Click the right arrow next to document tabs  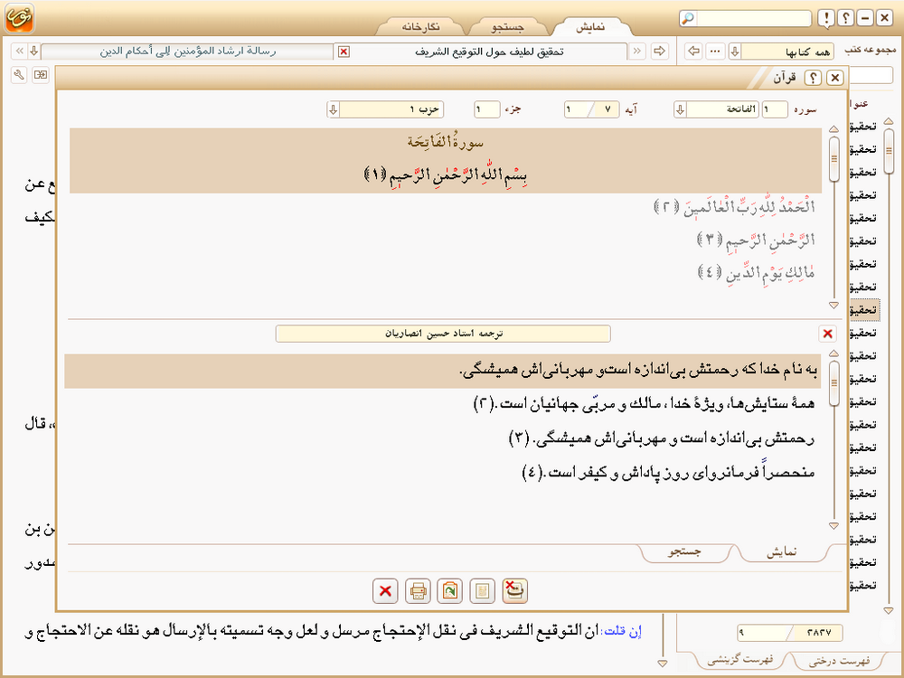click(658, 52)
